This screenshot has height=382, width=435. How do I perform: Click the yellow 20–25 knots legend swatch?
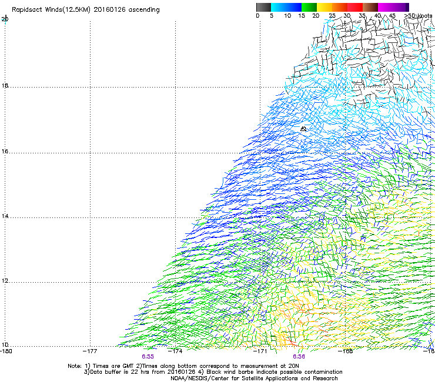click(x=324, y=7)
